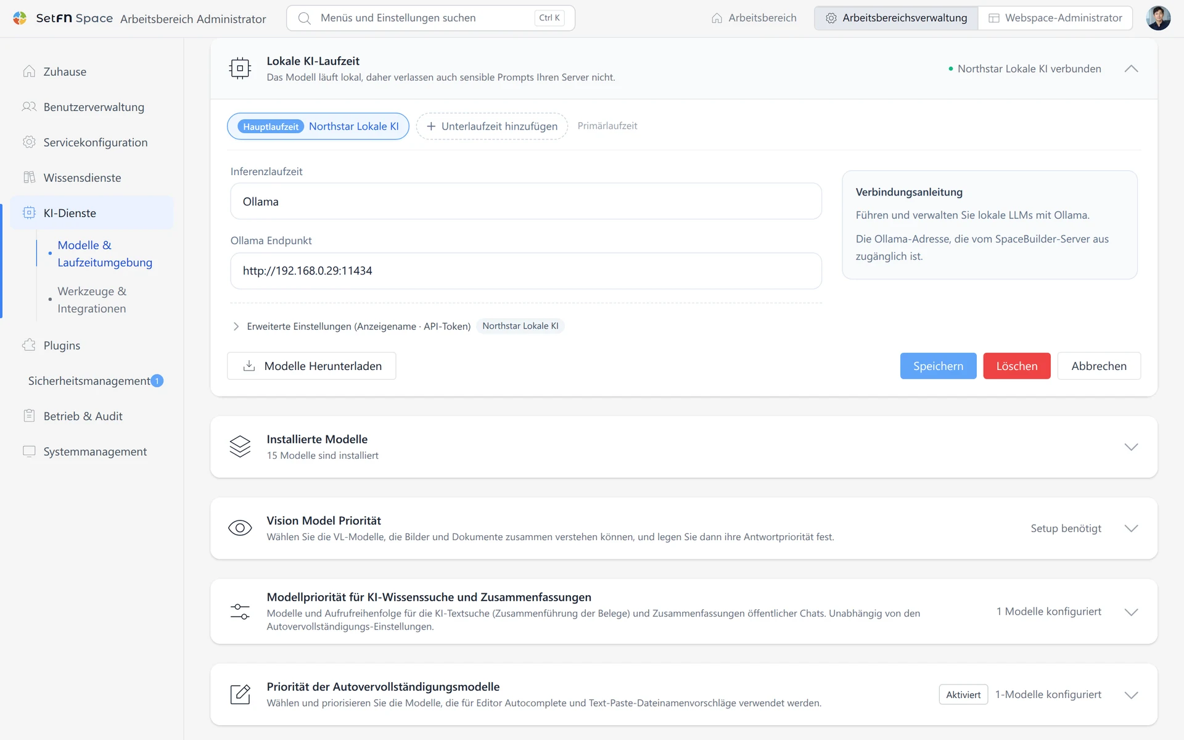
Task: Click the Wissensdienste books icon
Action: click(29, 178)
